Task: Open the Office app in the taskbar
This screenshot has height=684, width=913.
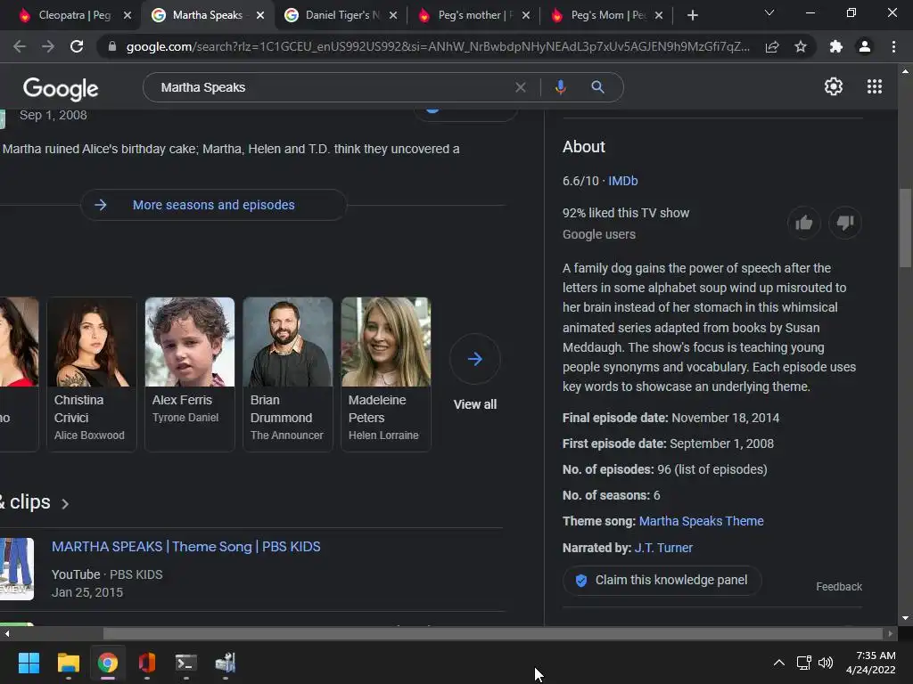Action: (147, 663)
